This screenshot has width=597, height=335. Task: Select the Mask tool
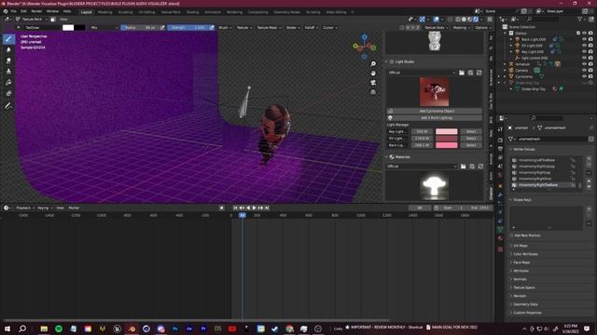(8, 93)
